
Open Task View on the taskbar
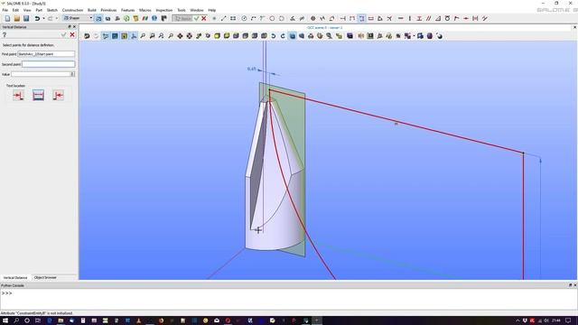pyautogui.click(x=38, y=320)
